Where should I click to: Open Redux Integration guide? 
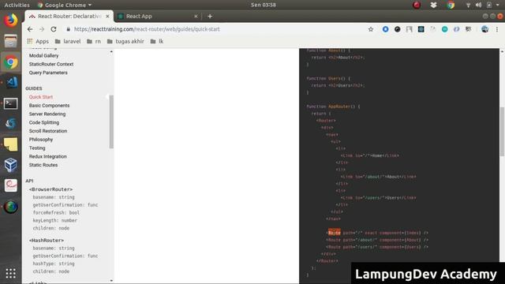[48, 156]
